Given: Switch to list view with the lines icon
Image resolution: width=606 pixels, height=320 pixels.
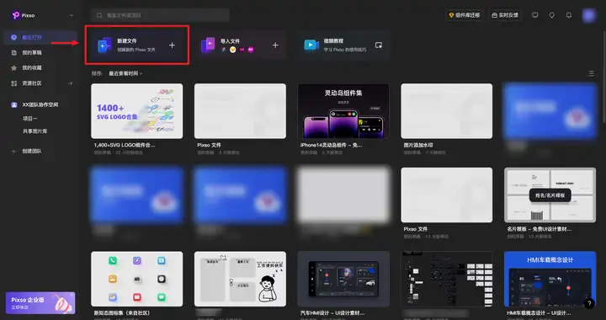Looking at the screenshot, I should tap(591, 73).
